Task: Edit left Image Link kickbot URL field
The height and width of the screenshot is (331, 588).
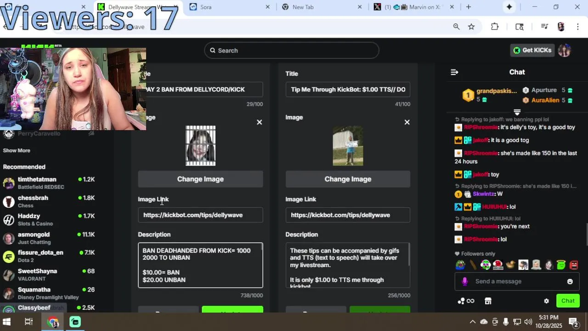Action: click(200, 215)
